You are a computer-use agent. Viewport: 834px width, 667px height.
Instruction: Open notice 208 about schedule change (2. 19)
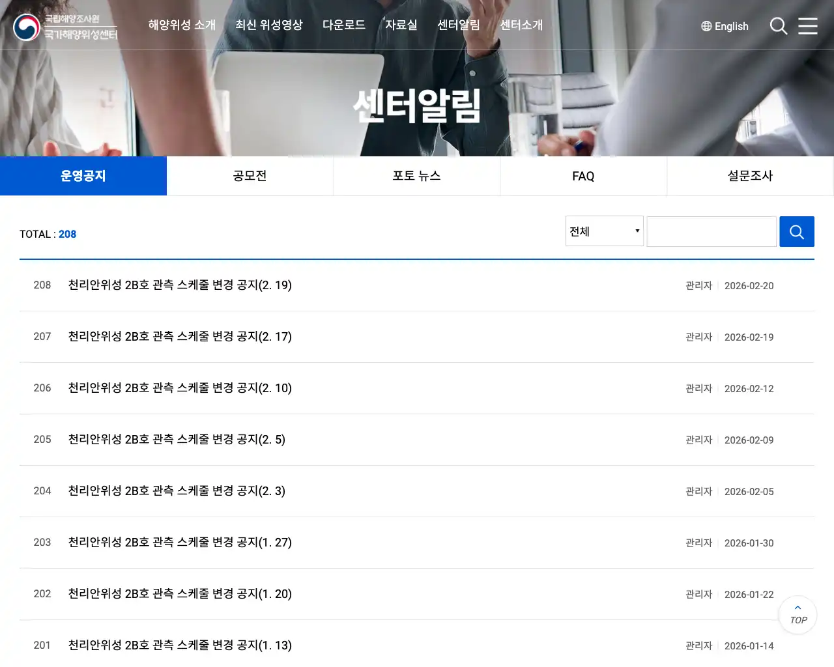pos(180,285)
